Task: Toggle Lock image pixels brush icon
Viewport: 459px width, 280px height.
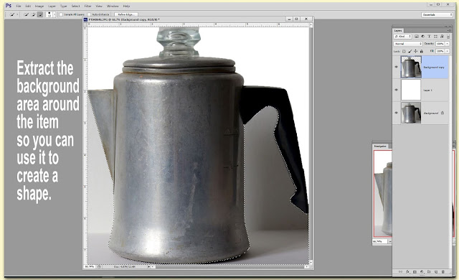Action: pos(410,51)
